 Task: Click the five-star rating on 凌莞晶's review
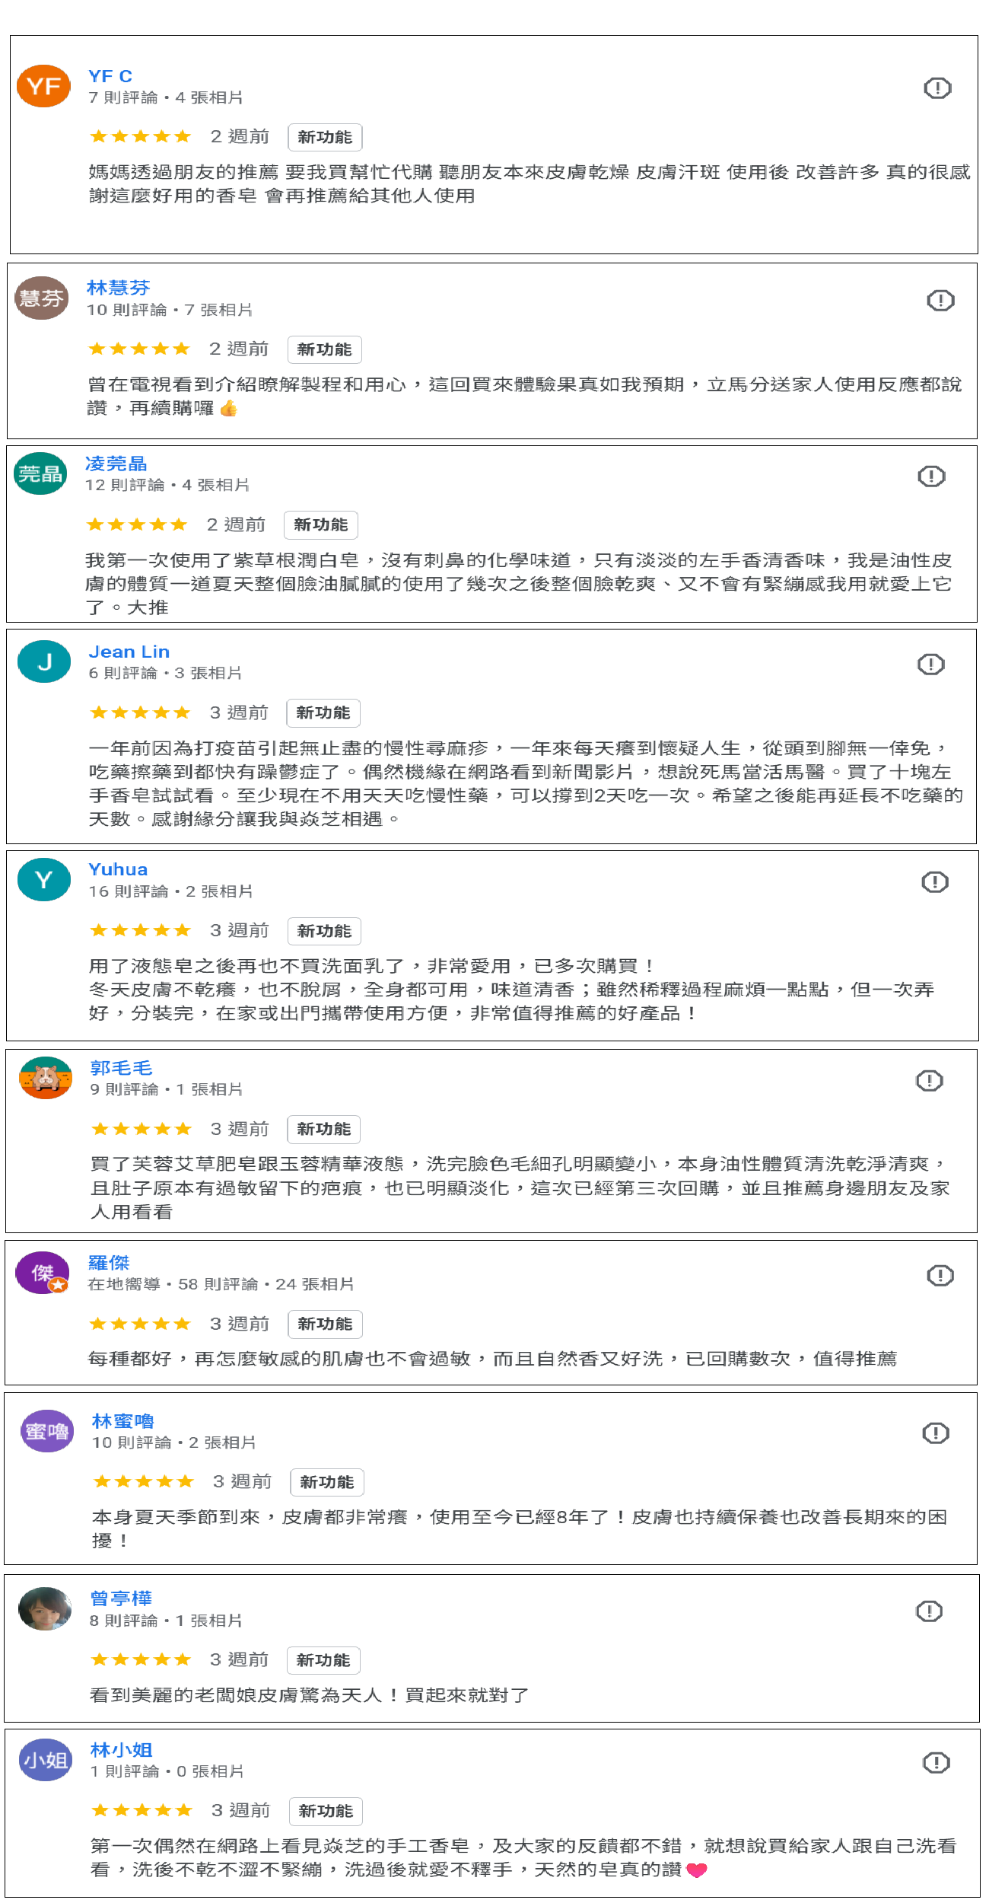coord(137,524)
